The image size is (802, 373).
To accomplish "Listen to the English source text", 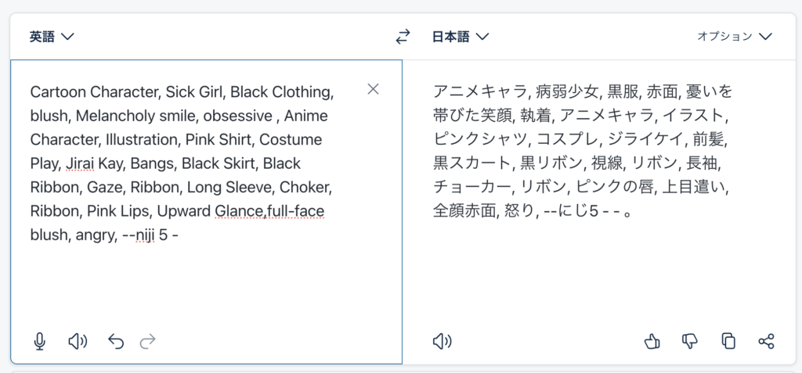I will pyautogui.click(x=78, y=341).
